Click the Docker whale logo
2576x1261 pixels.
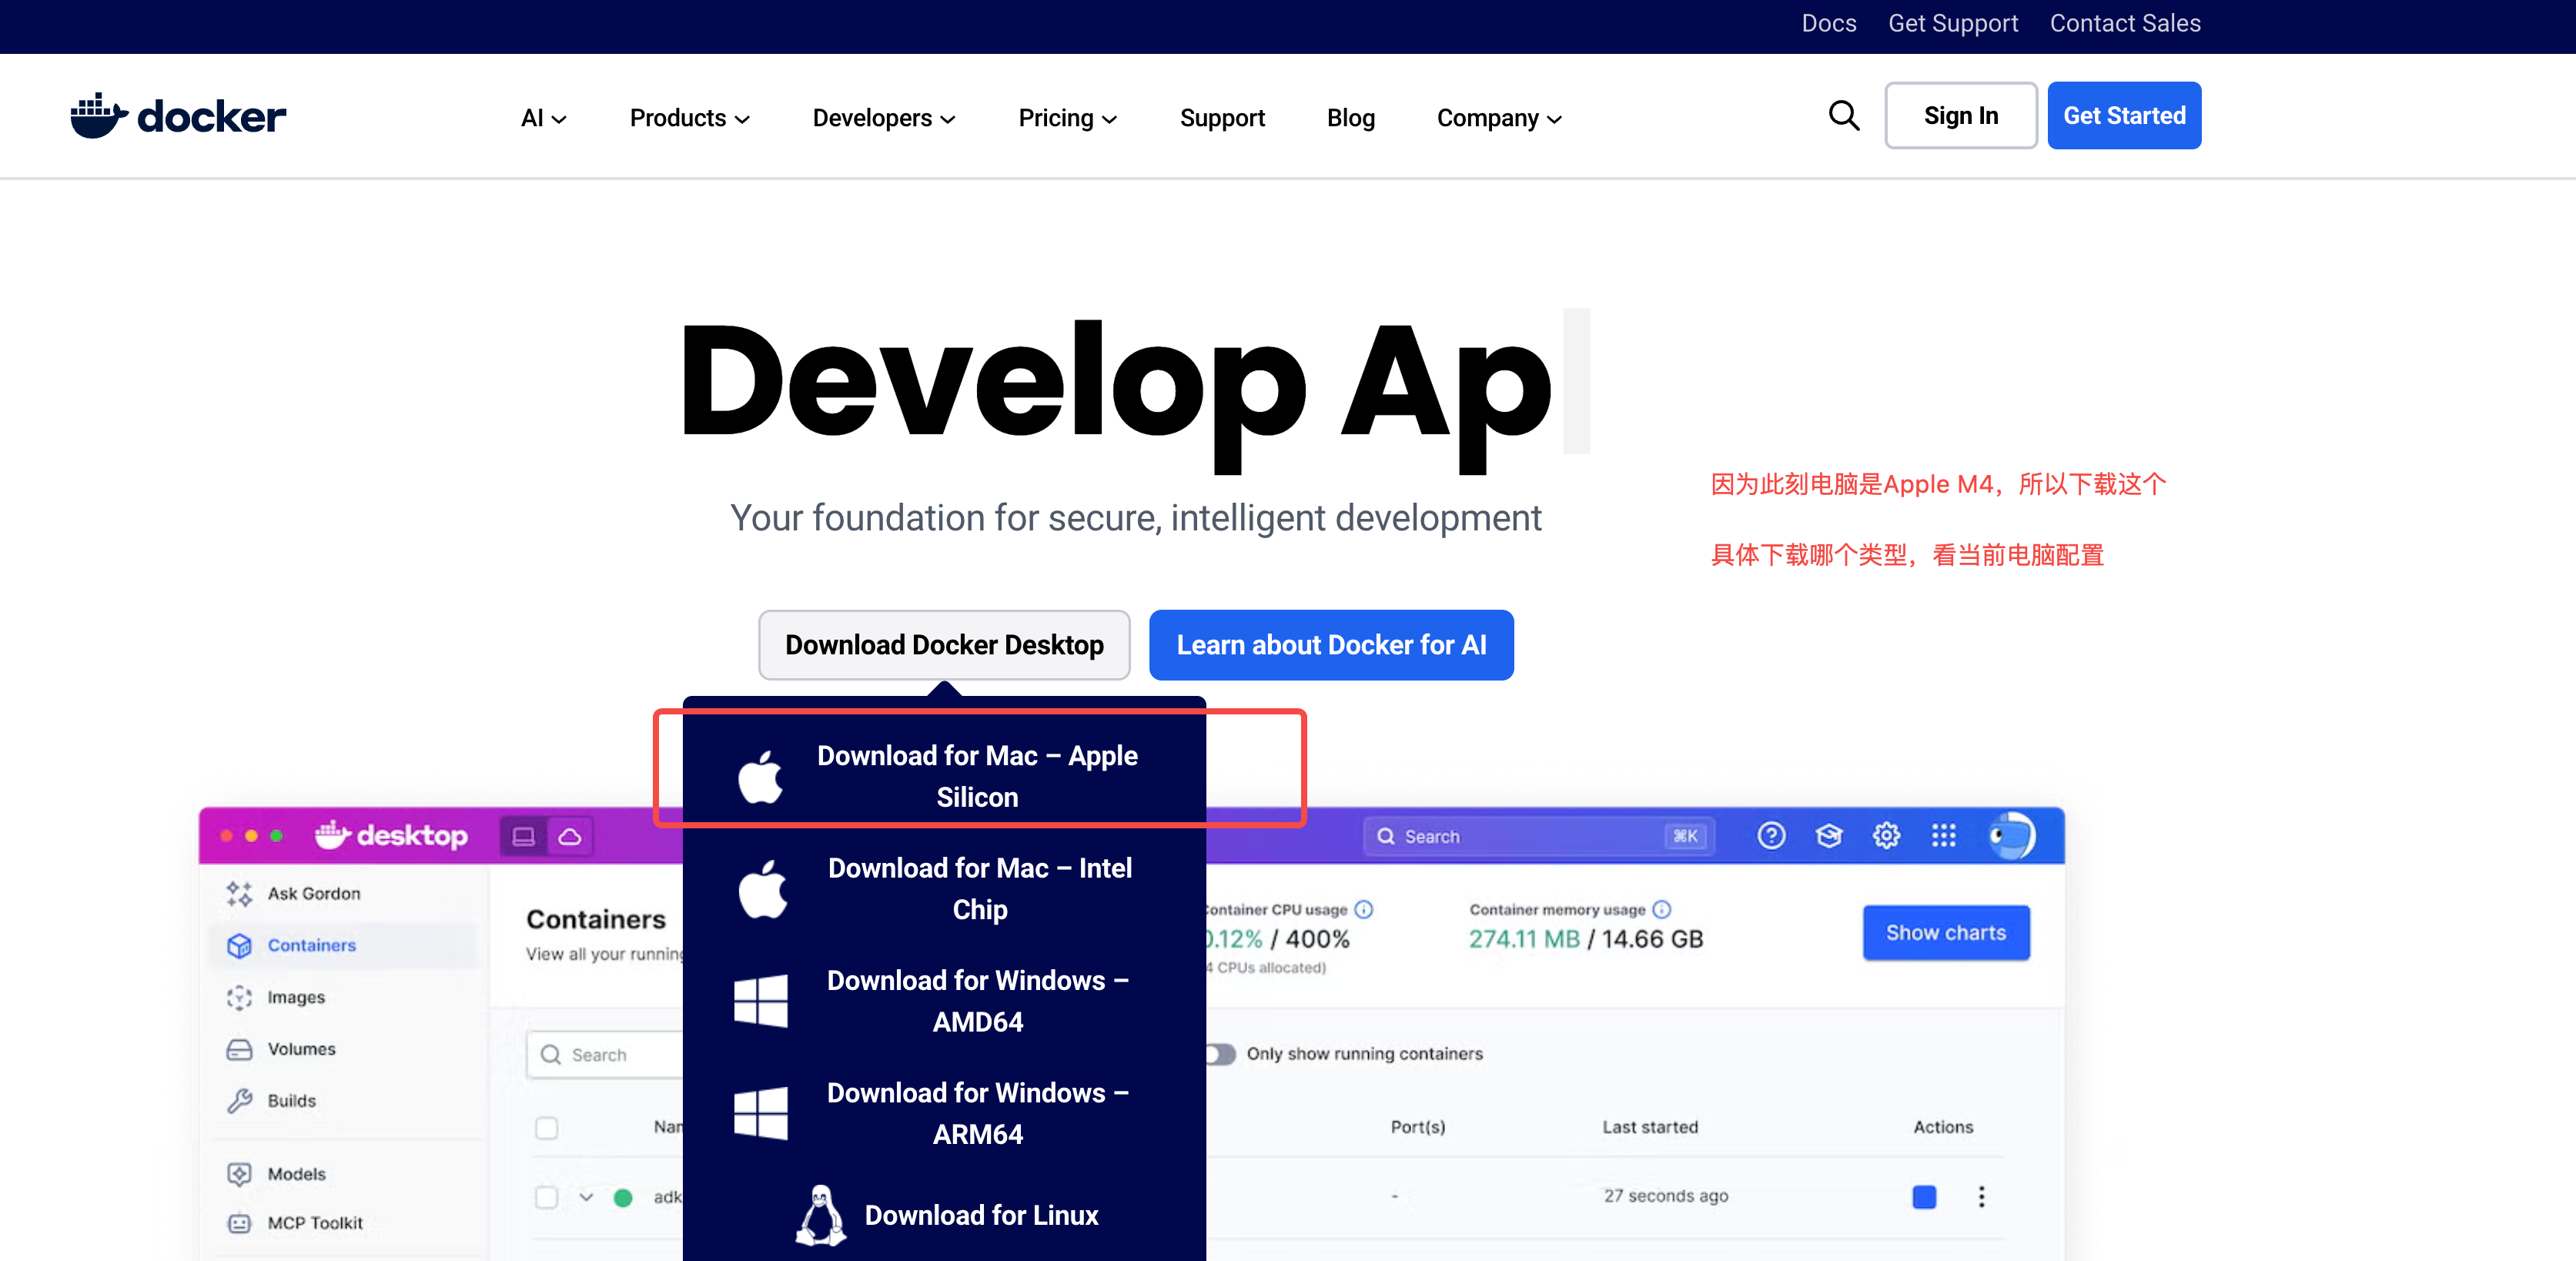pos(178,116)
